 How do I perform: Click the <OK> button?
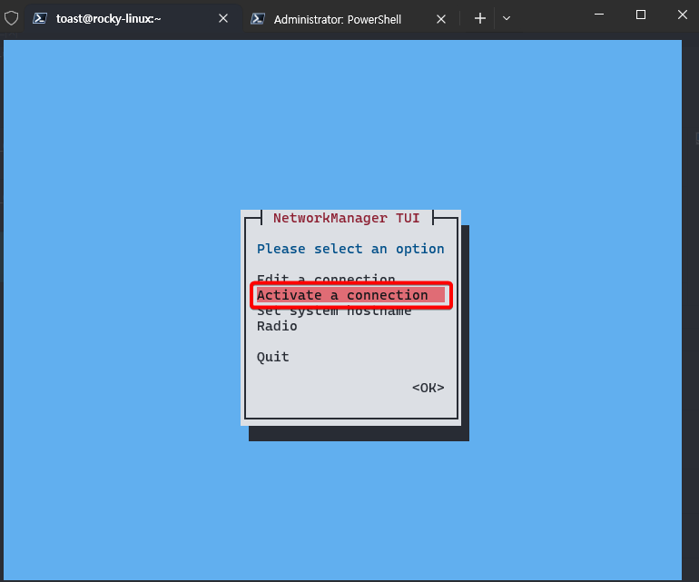[428, 388]
